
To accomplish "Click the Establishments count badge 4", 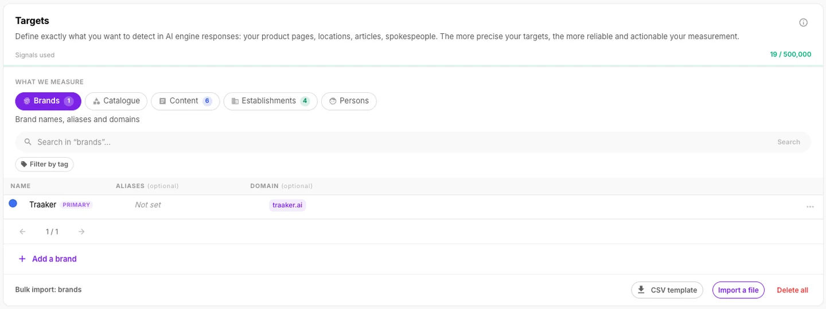I will point(305,101).
